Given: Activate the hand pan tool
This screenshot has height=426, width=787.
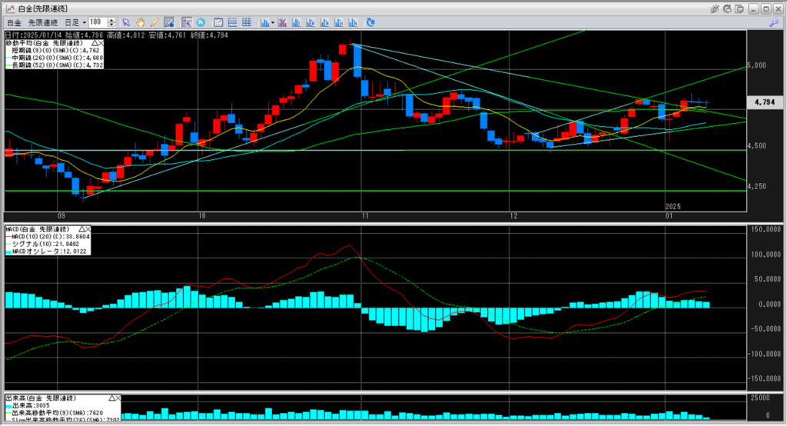Looking at the screenshot, I should 141,23.
